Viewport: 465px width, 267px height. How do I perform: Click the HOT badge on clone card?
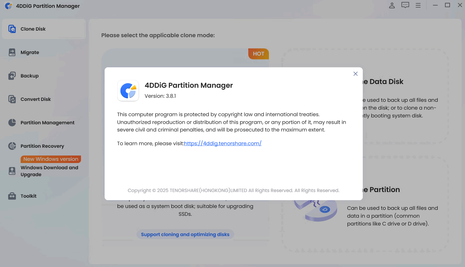tap(259, 54)
